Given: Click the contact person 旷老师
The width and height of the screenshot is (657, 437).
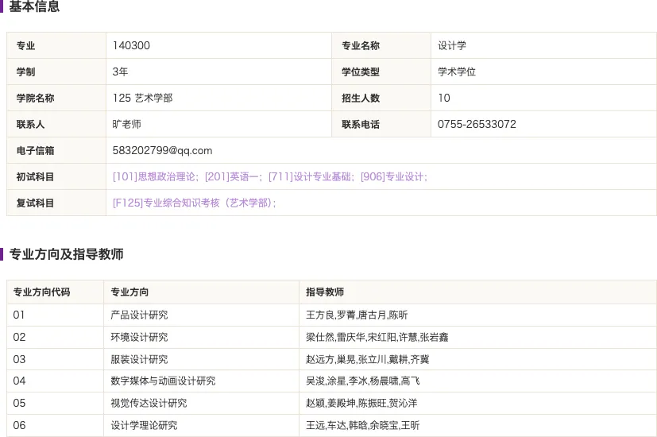Looking at the screenshot, I should pyautogui.click(x=126, y=124).
